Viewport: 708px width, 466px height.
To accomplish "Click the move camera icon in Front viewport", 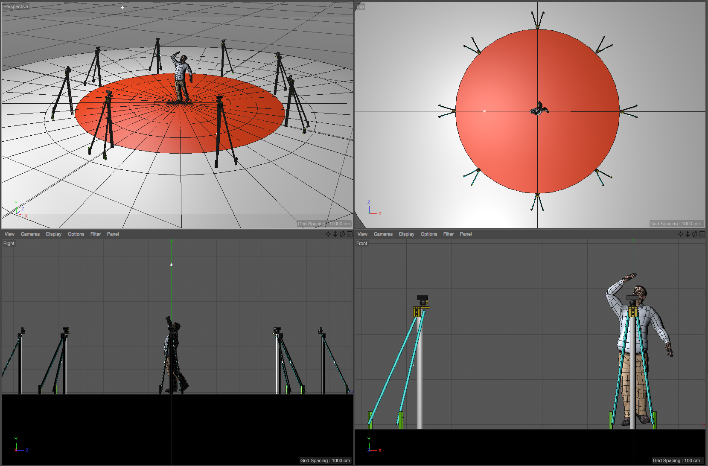I will pos(681,234).
